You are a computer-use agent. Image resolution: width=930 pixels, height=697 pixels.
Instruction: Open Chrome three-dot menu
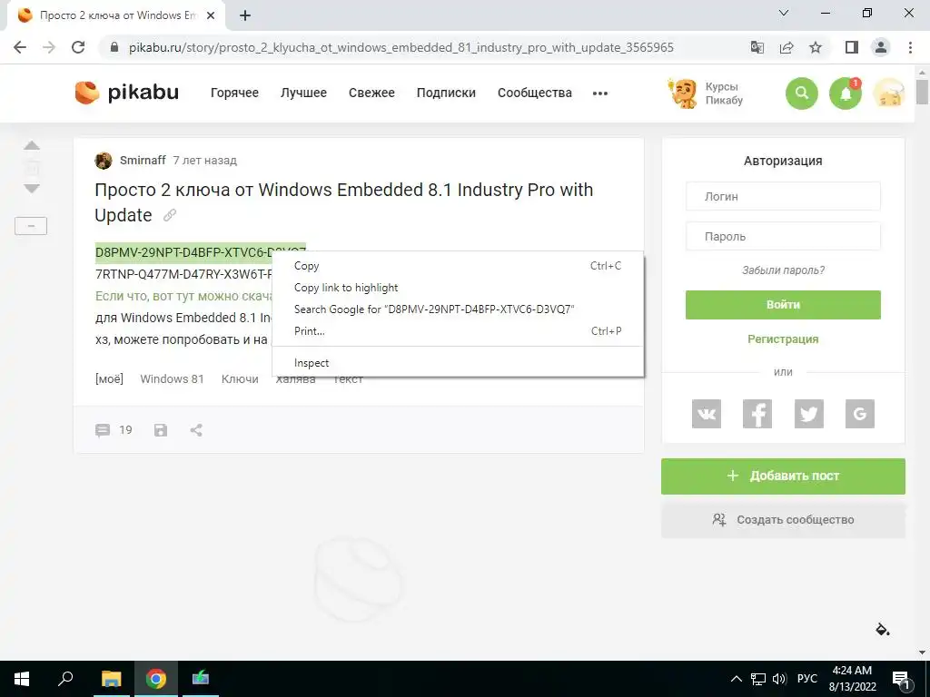click(910, 47)
